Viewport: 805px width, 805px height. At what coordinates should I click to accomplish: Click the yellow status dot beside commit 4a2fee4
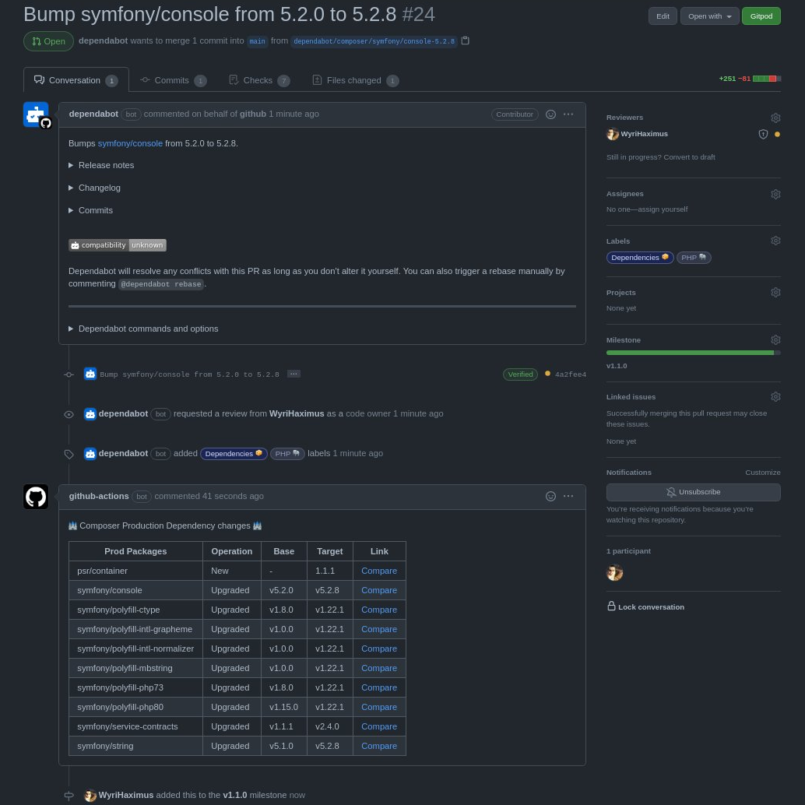547,374
